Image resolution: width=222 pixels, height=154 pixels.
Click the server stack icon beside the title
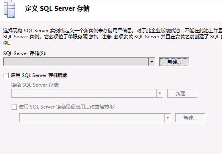coord(10,9)
